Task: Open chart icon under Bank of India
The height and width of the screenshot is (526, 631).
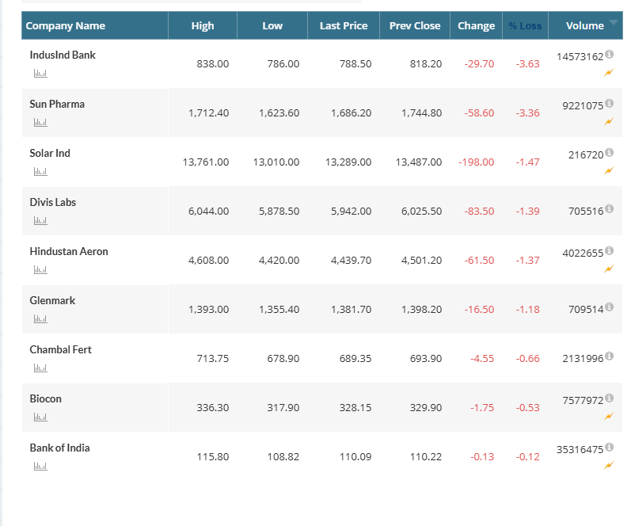Action: click(40, 467)
